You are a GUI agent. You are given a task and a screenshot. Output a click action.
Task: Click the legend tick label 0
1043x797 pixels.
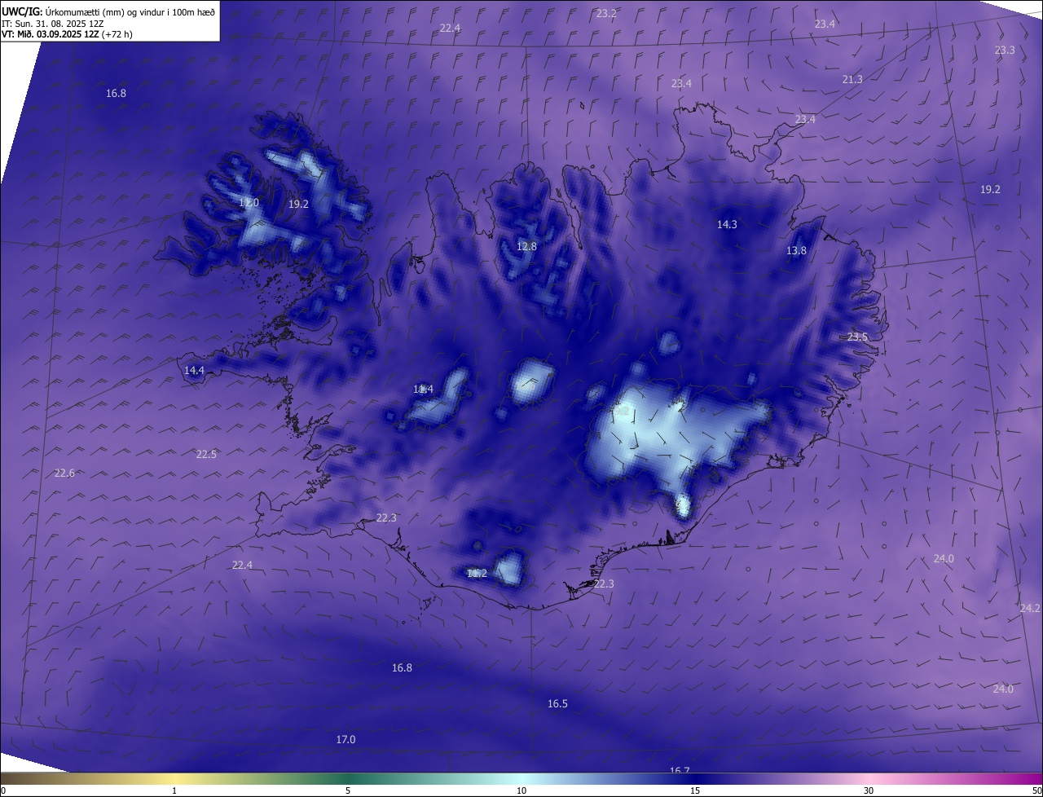point(3,791)
